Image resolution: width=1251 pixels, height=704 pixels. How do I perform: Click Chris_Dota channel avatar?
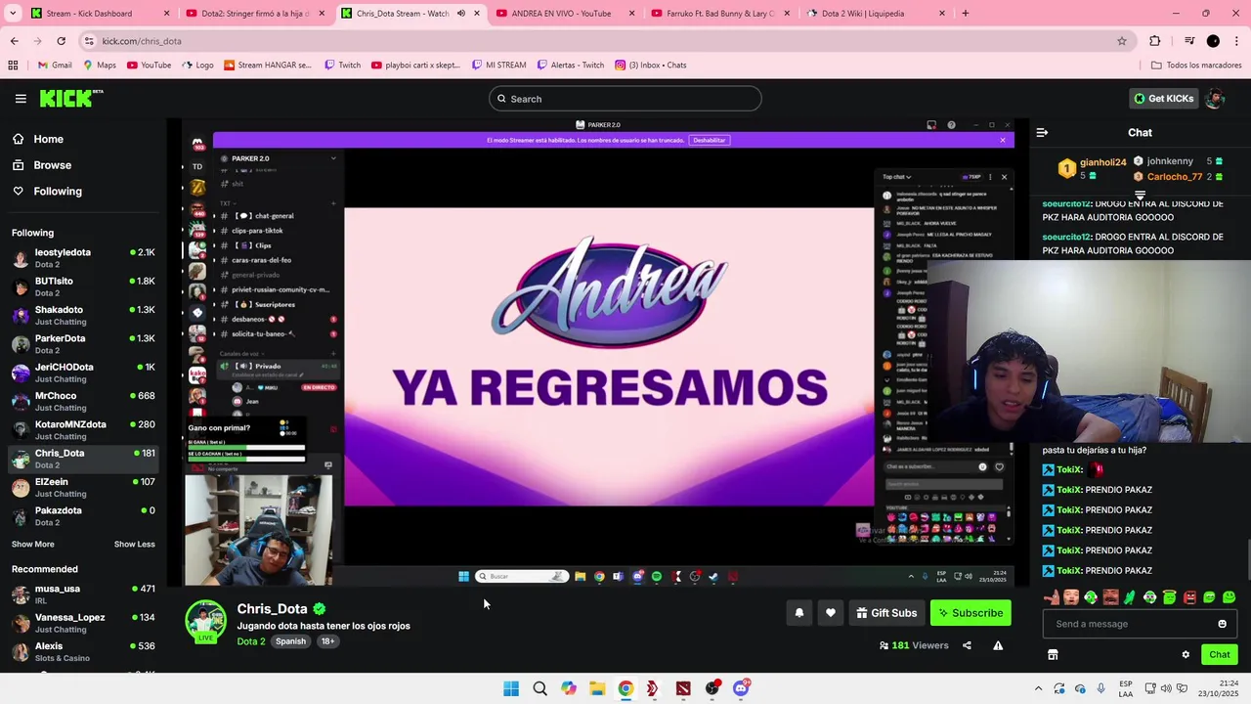click(205, 622)
